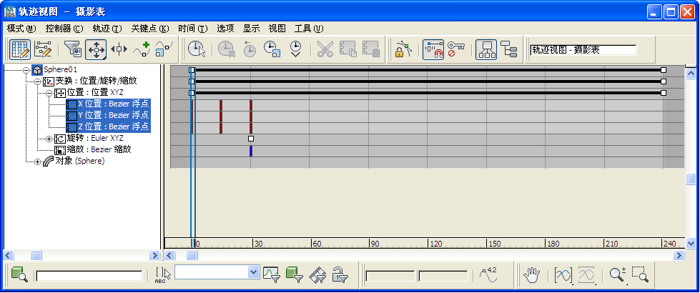Image resolution: width=700 pixels, height=293 pixels.
Task: Expand the 旋转 Euler XYZ node
Action: coord(49,139)
